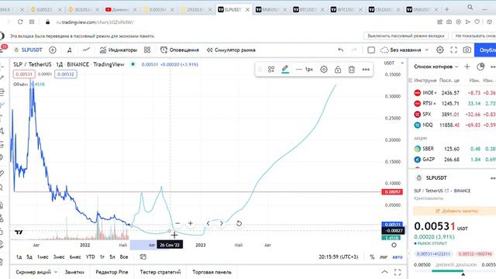Select the NDQ row in watchlist
Viewport: 496px width, 279px height.
tap(454, 125)
